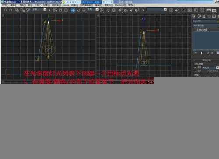
Task: Toggle the Spinner Snap icon
Action: click(137, 10)
